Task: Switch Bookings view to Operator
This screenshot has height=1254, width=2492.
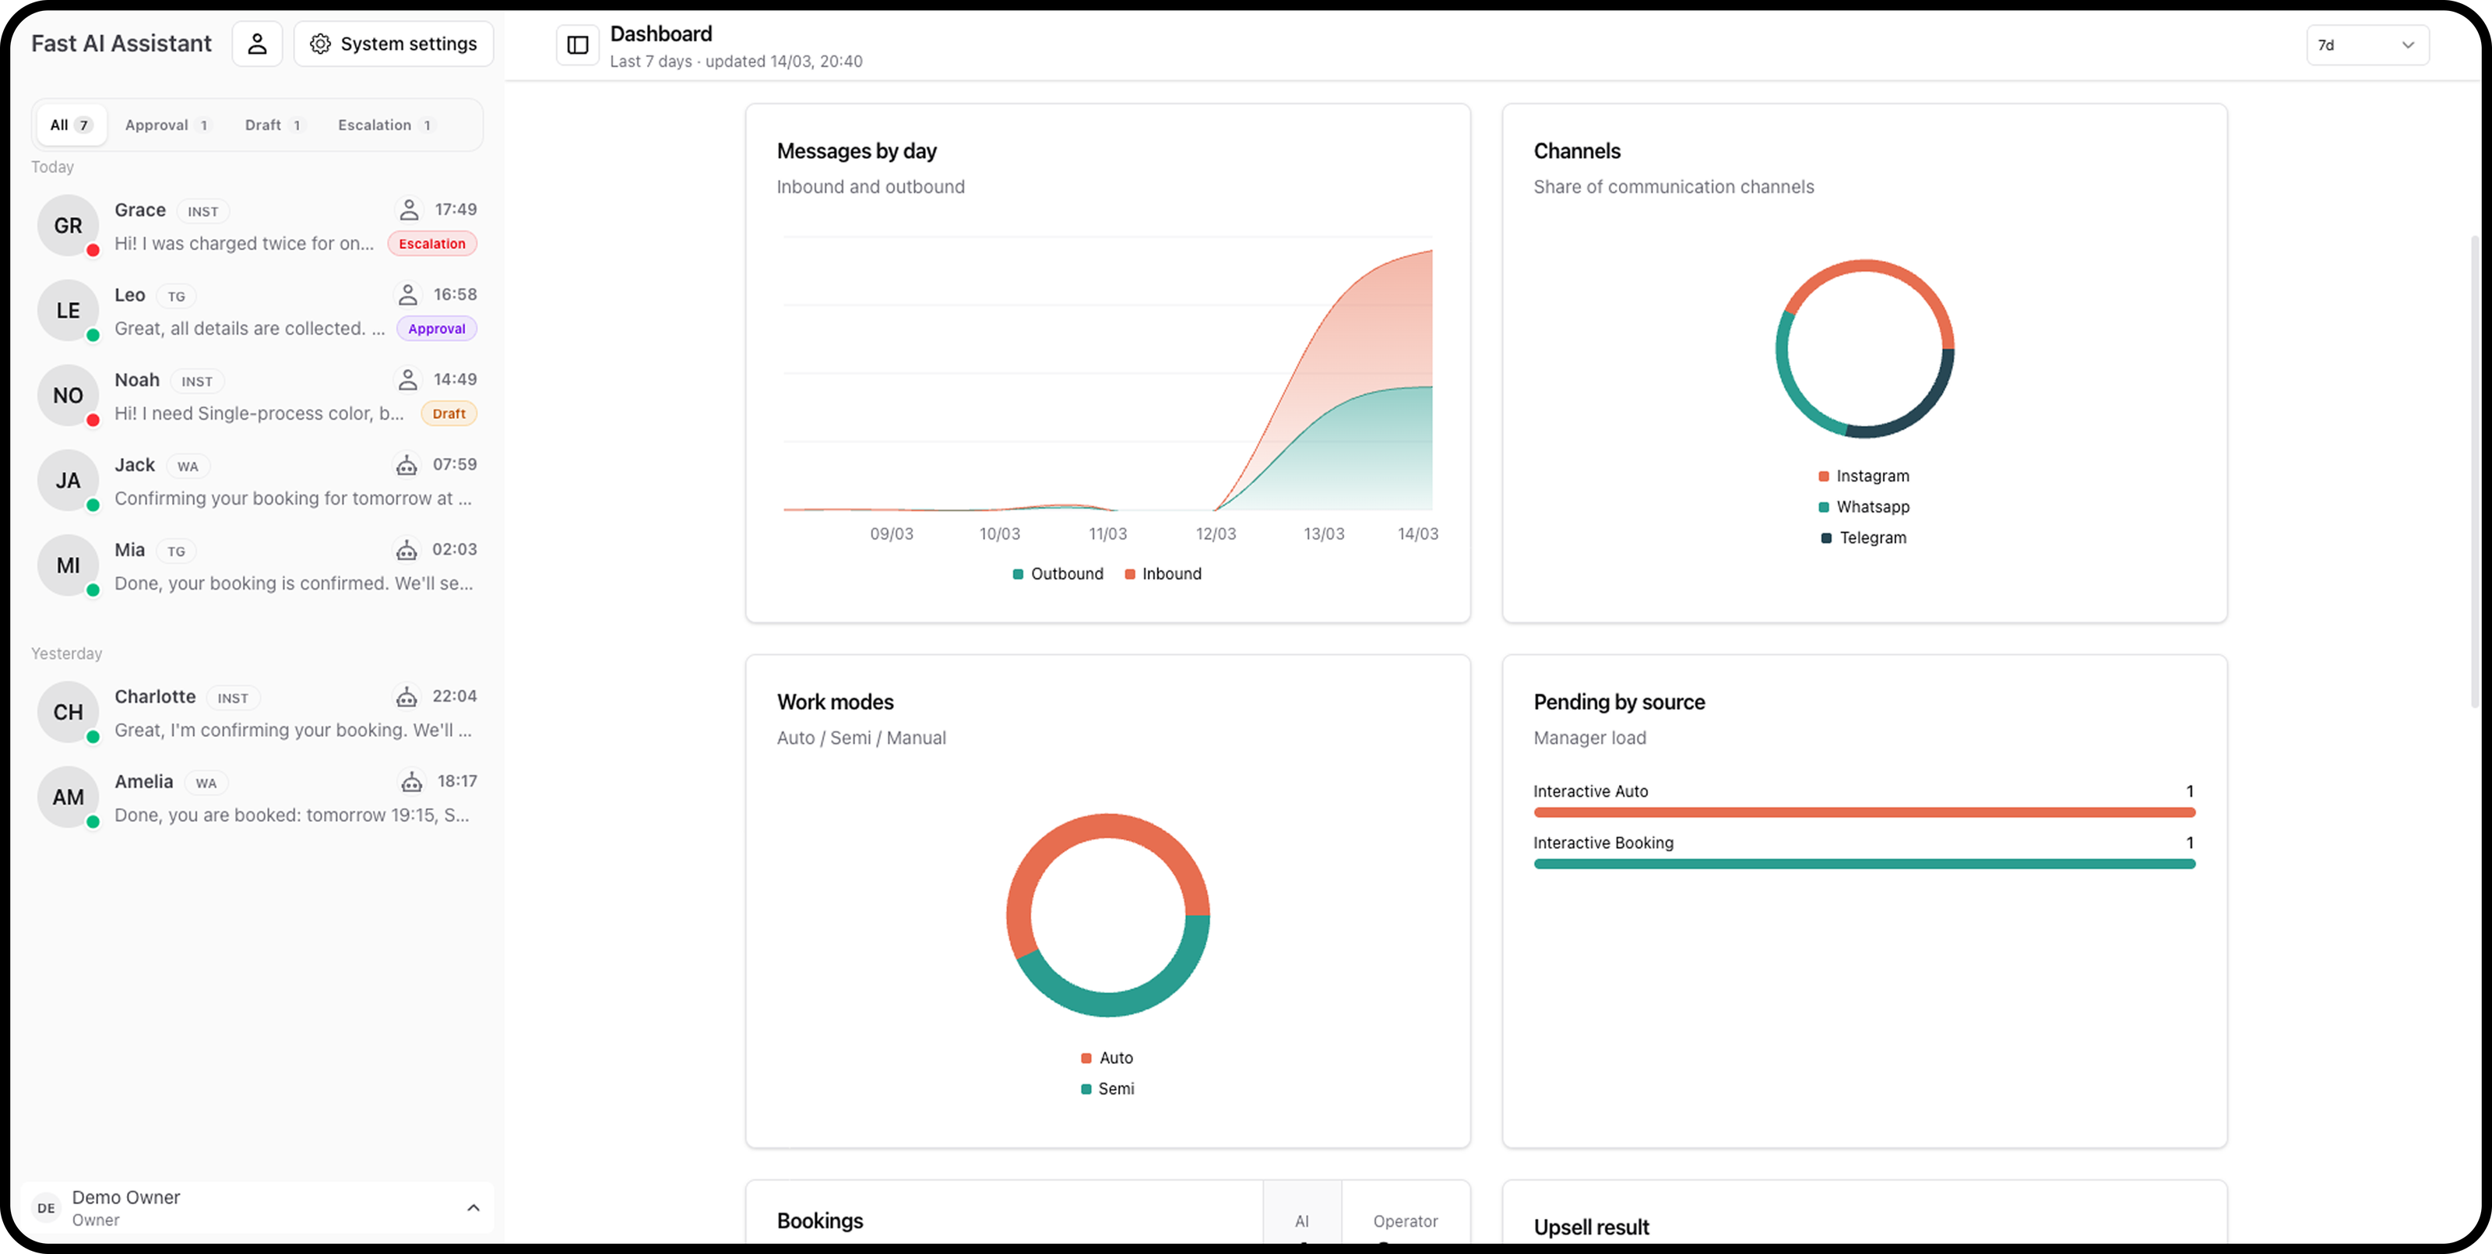Action: [1405, 1221]
